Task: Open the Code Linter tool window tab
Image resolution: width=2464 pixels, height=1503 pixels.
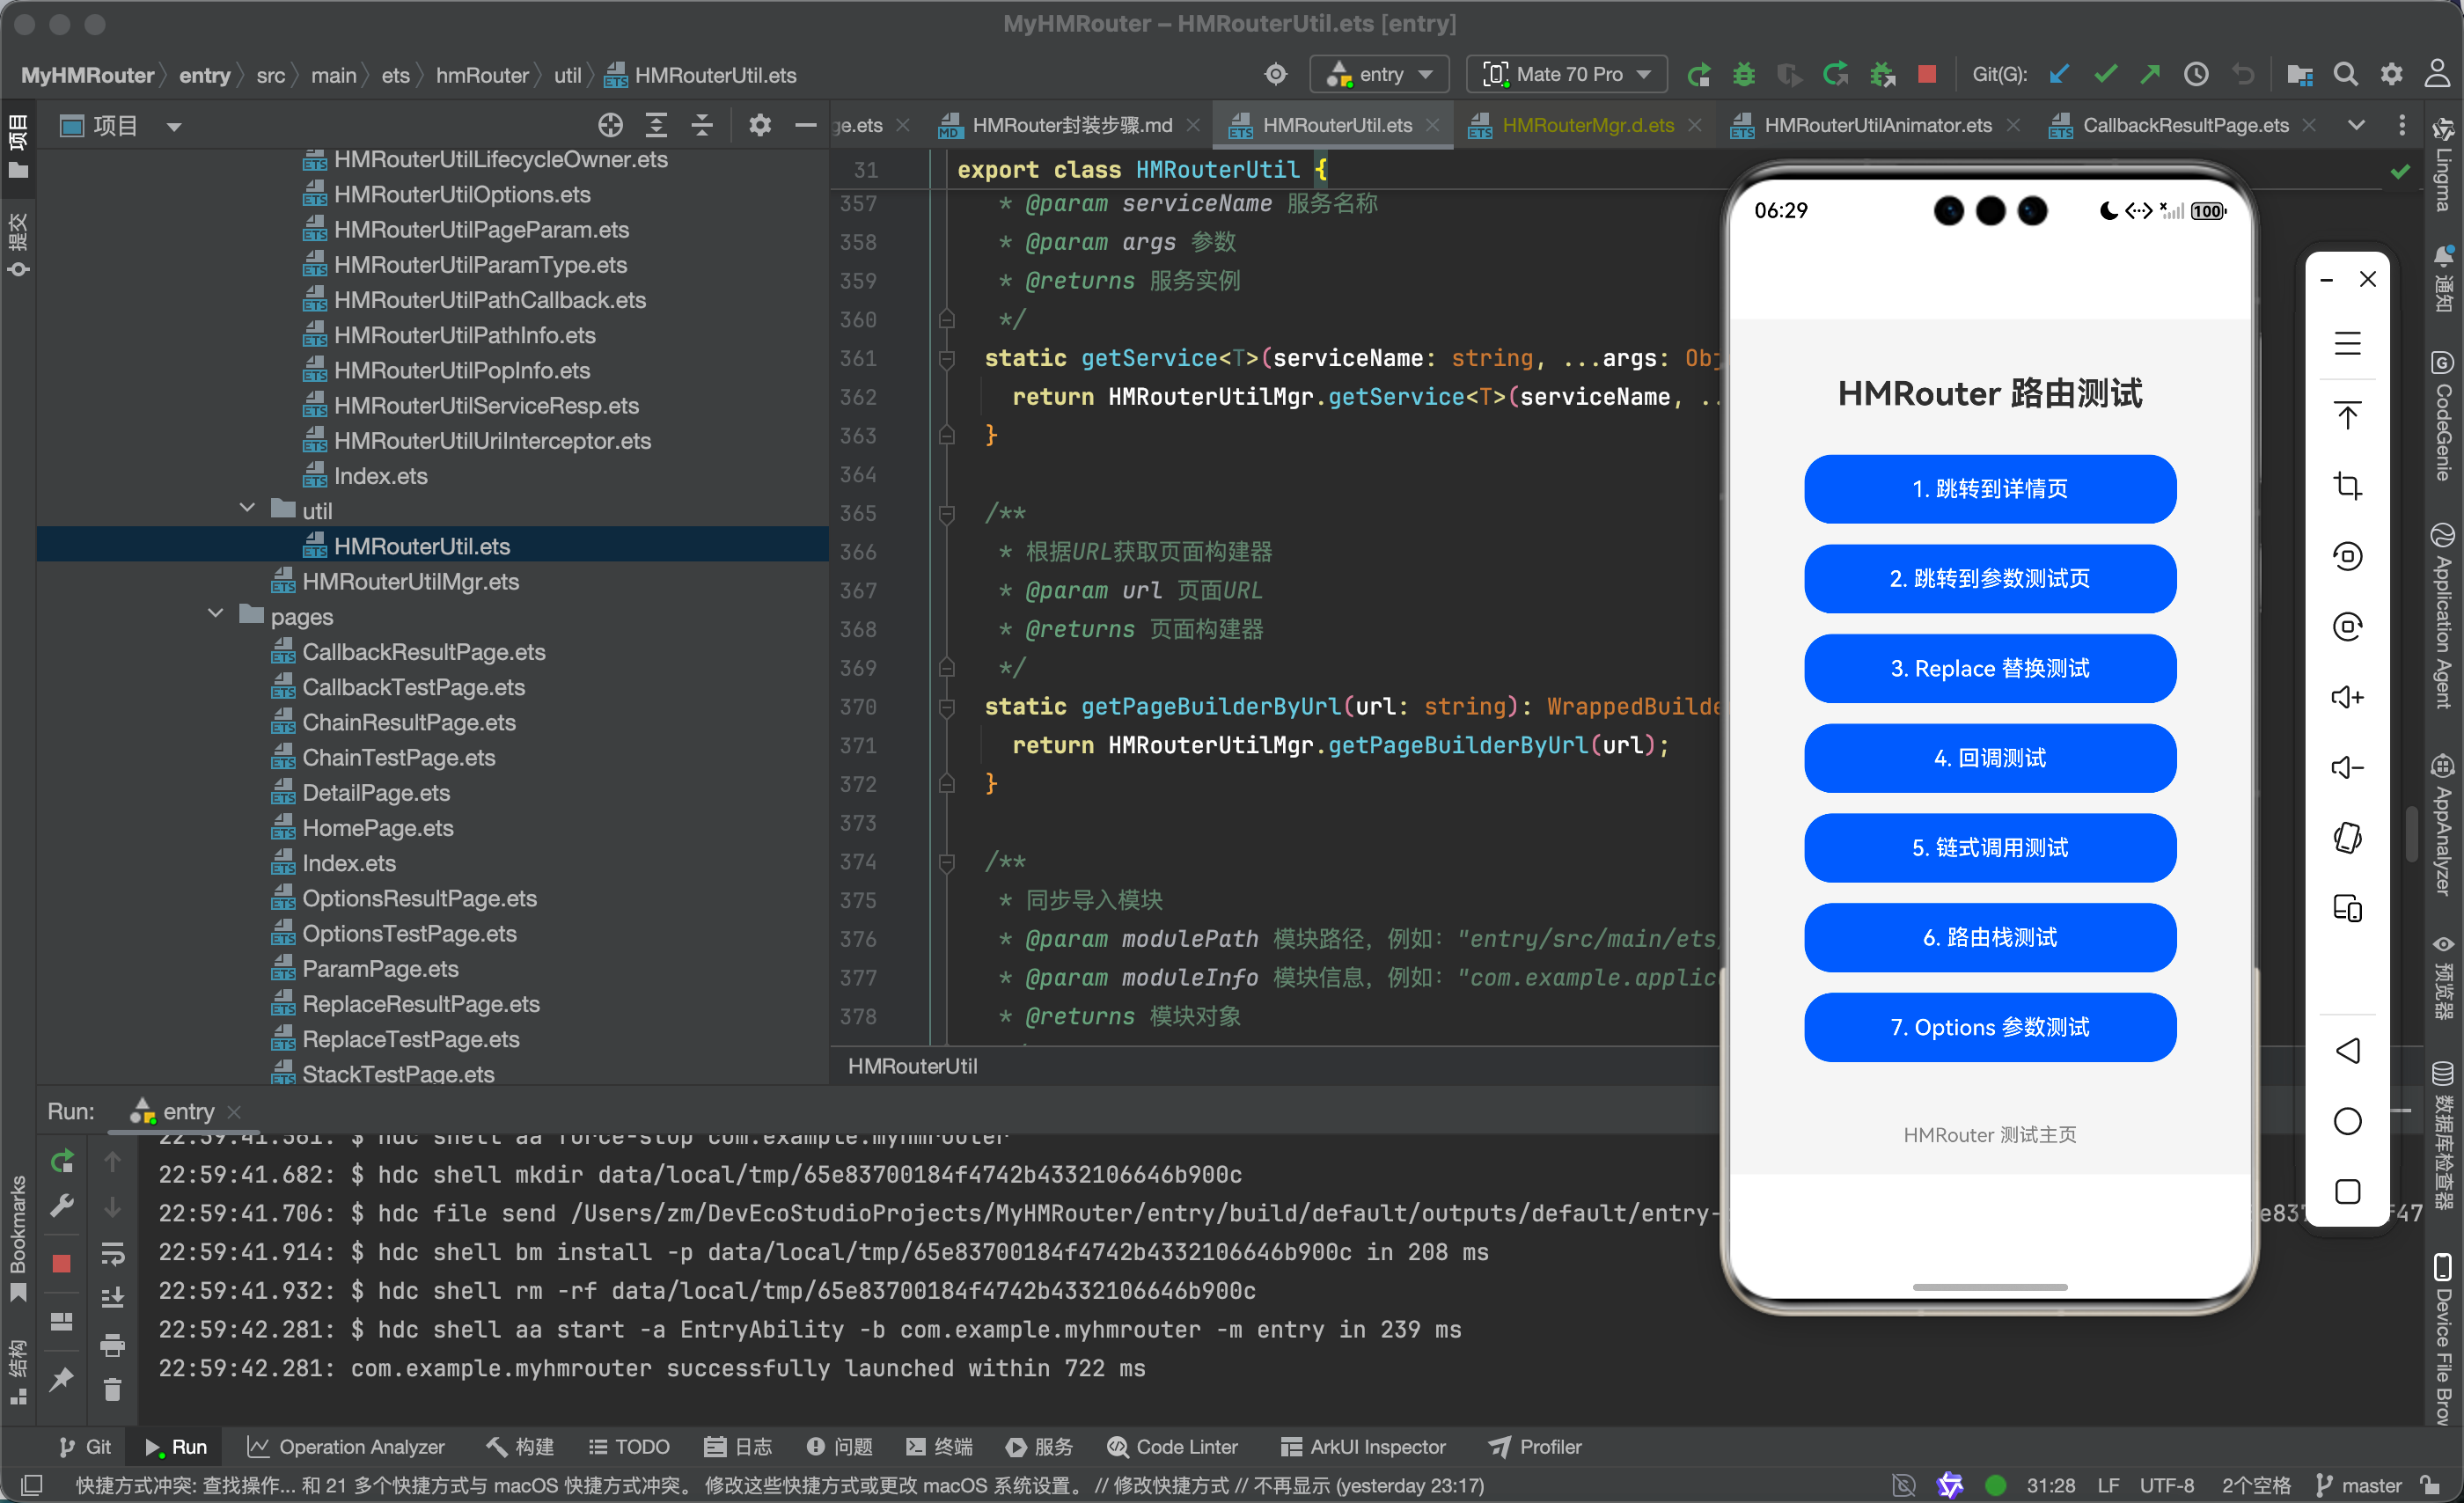Action: pos(1173,1447)
